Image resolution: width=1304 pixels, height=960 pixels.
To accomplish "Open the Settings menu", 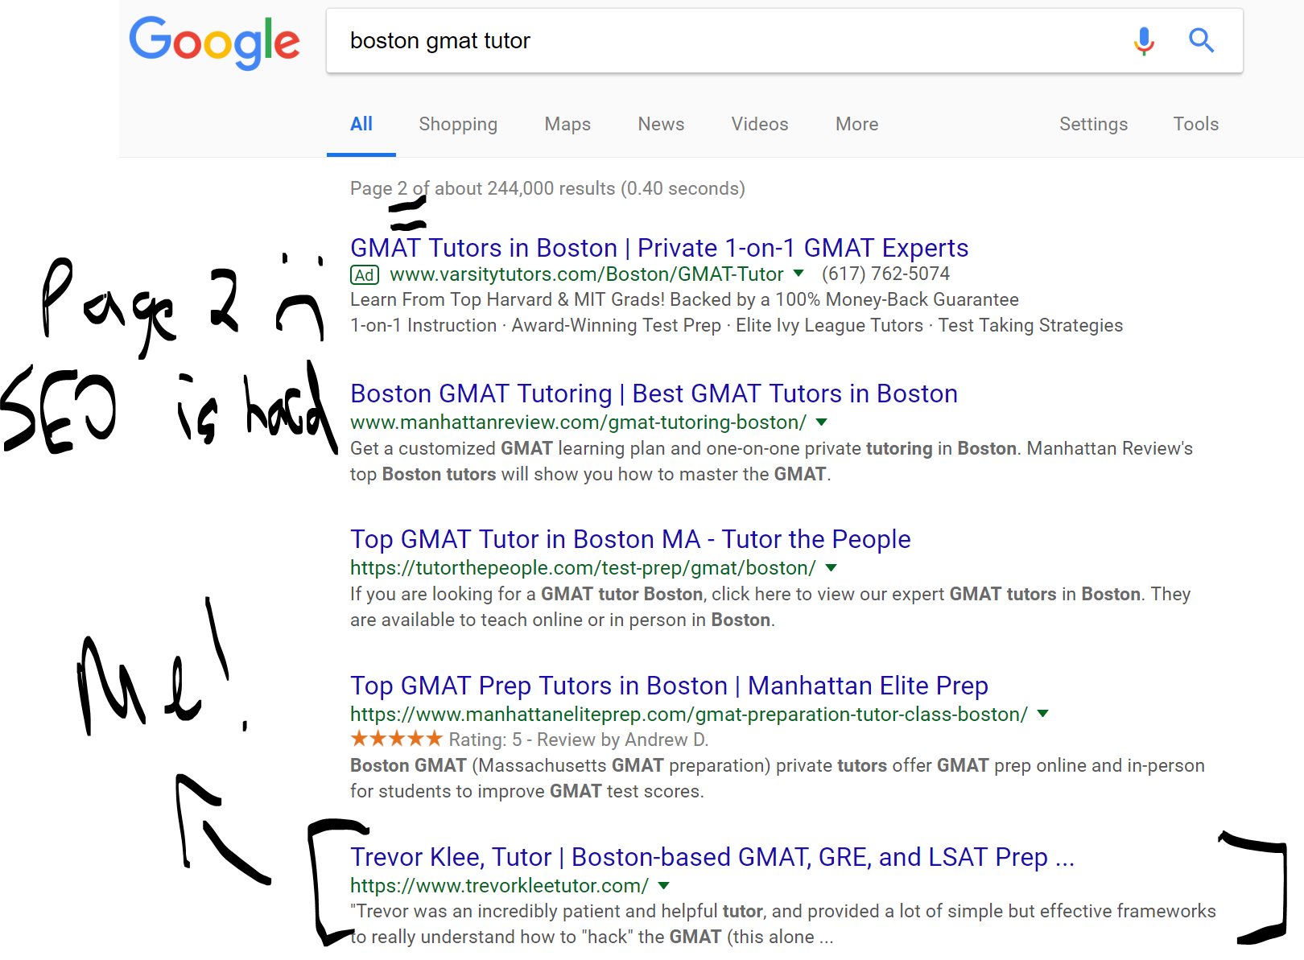I will pos(1093,124).
